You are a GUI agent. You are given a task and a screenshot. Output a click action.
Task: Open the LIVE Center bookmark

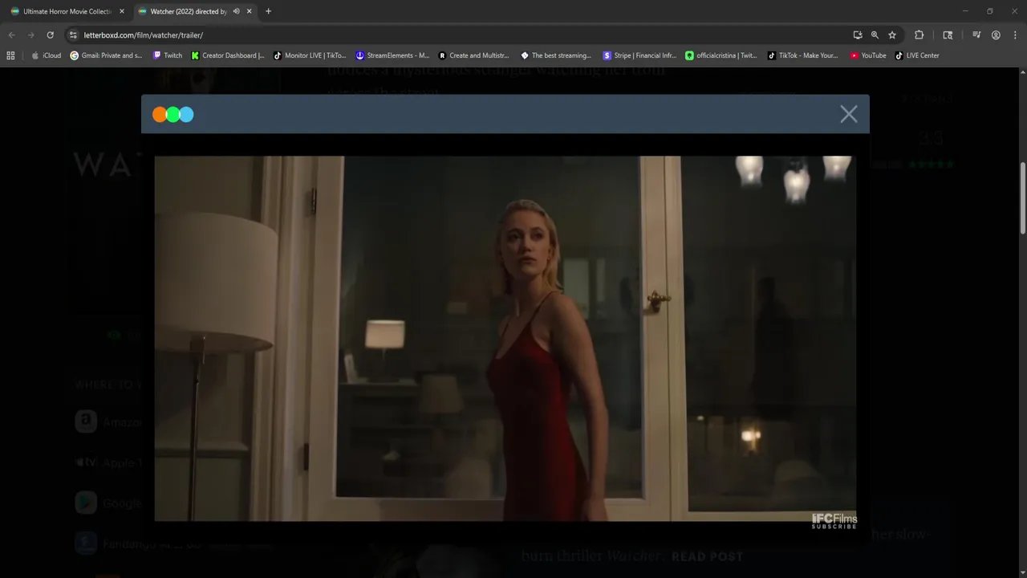tap(917, 55)
